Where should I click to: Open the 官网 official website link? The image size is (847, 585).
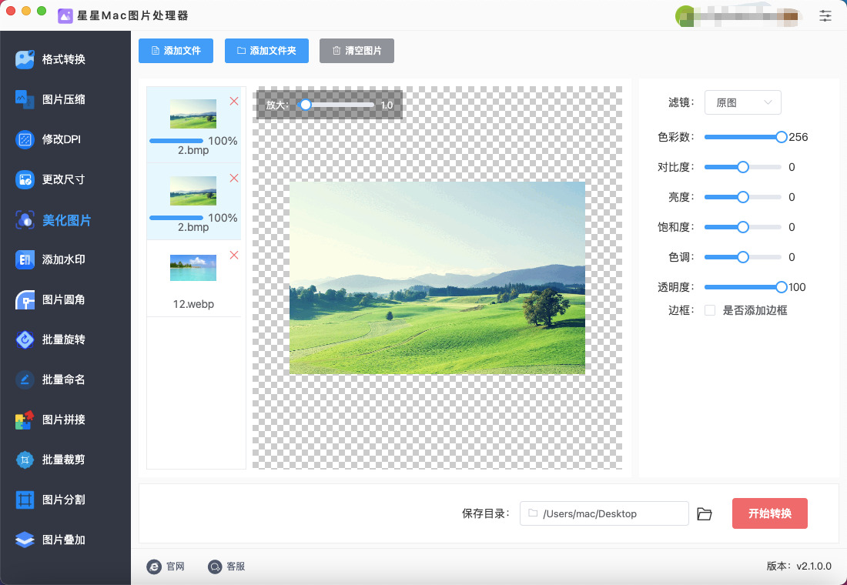click(166, 567)
